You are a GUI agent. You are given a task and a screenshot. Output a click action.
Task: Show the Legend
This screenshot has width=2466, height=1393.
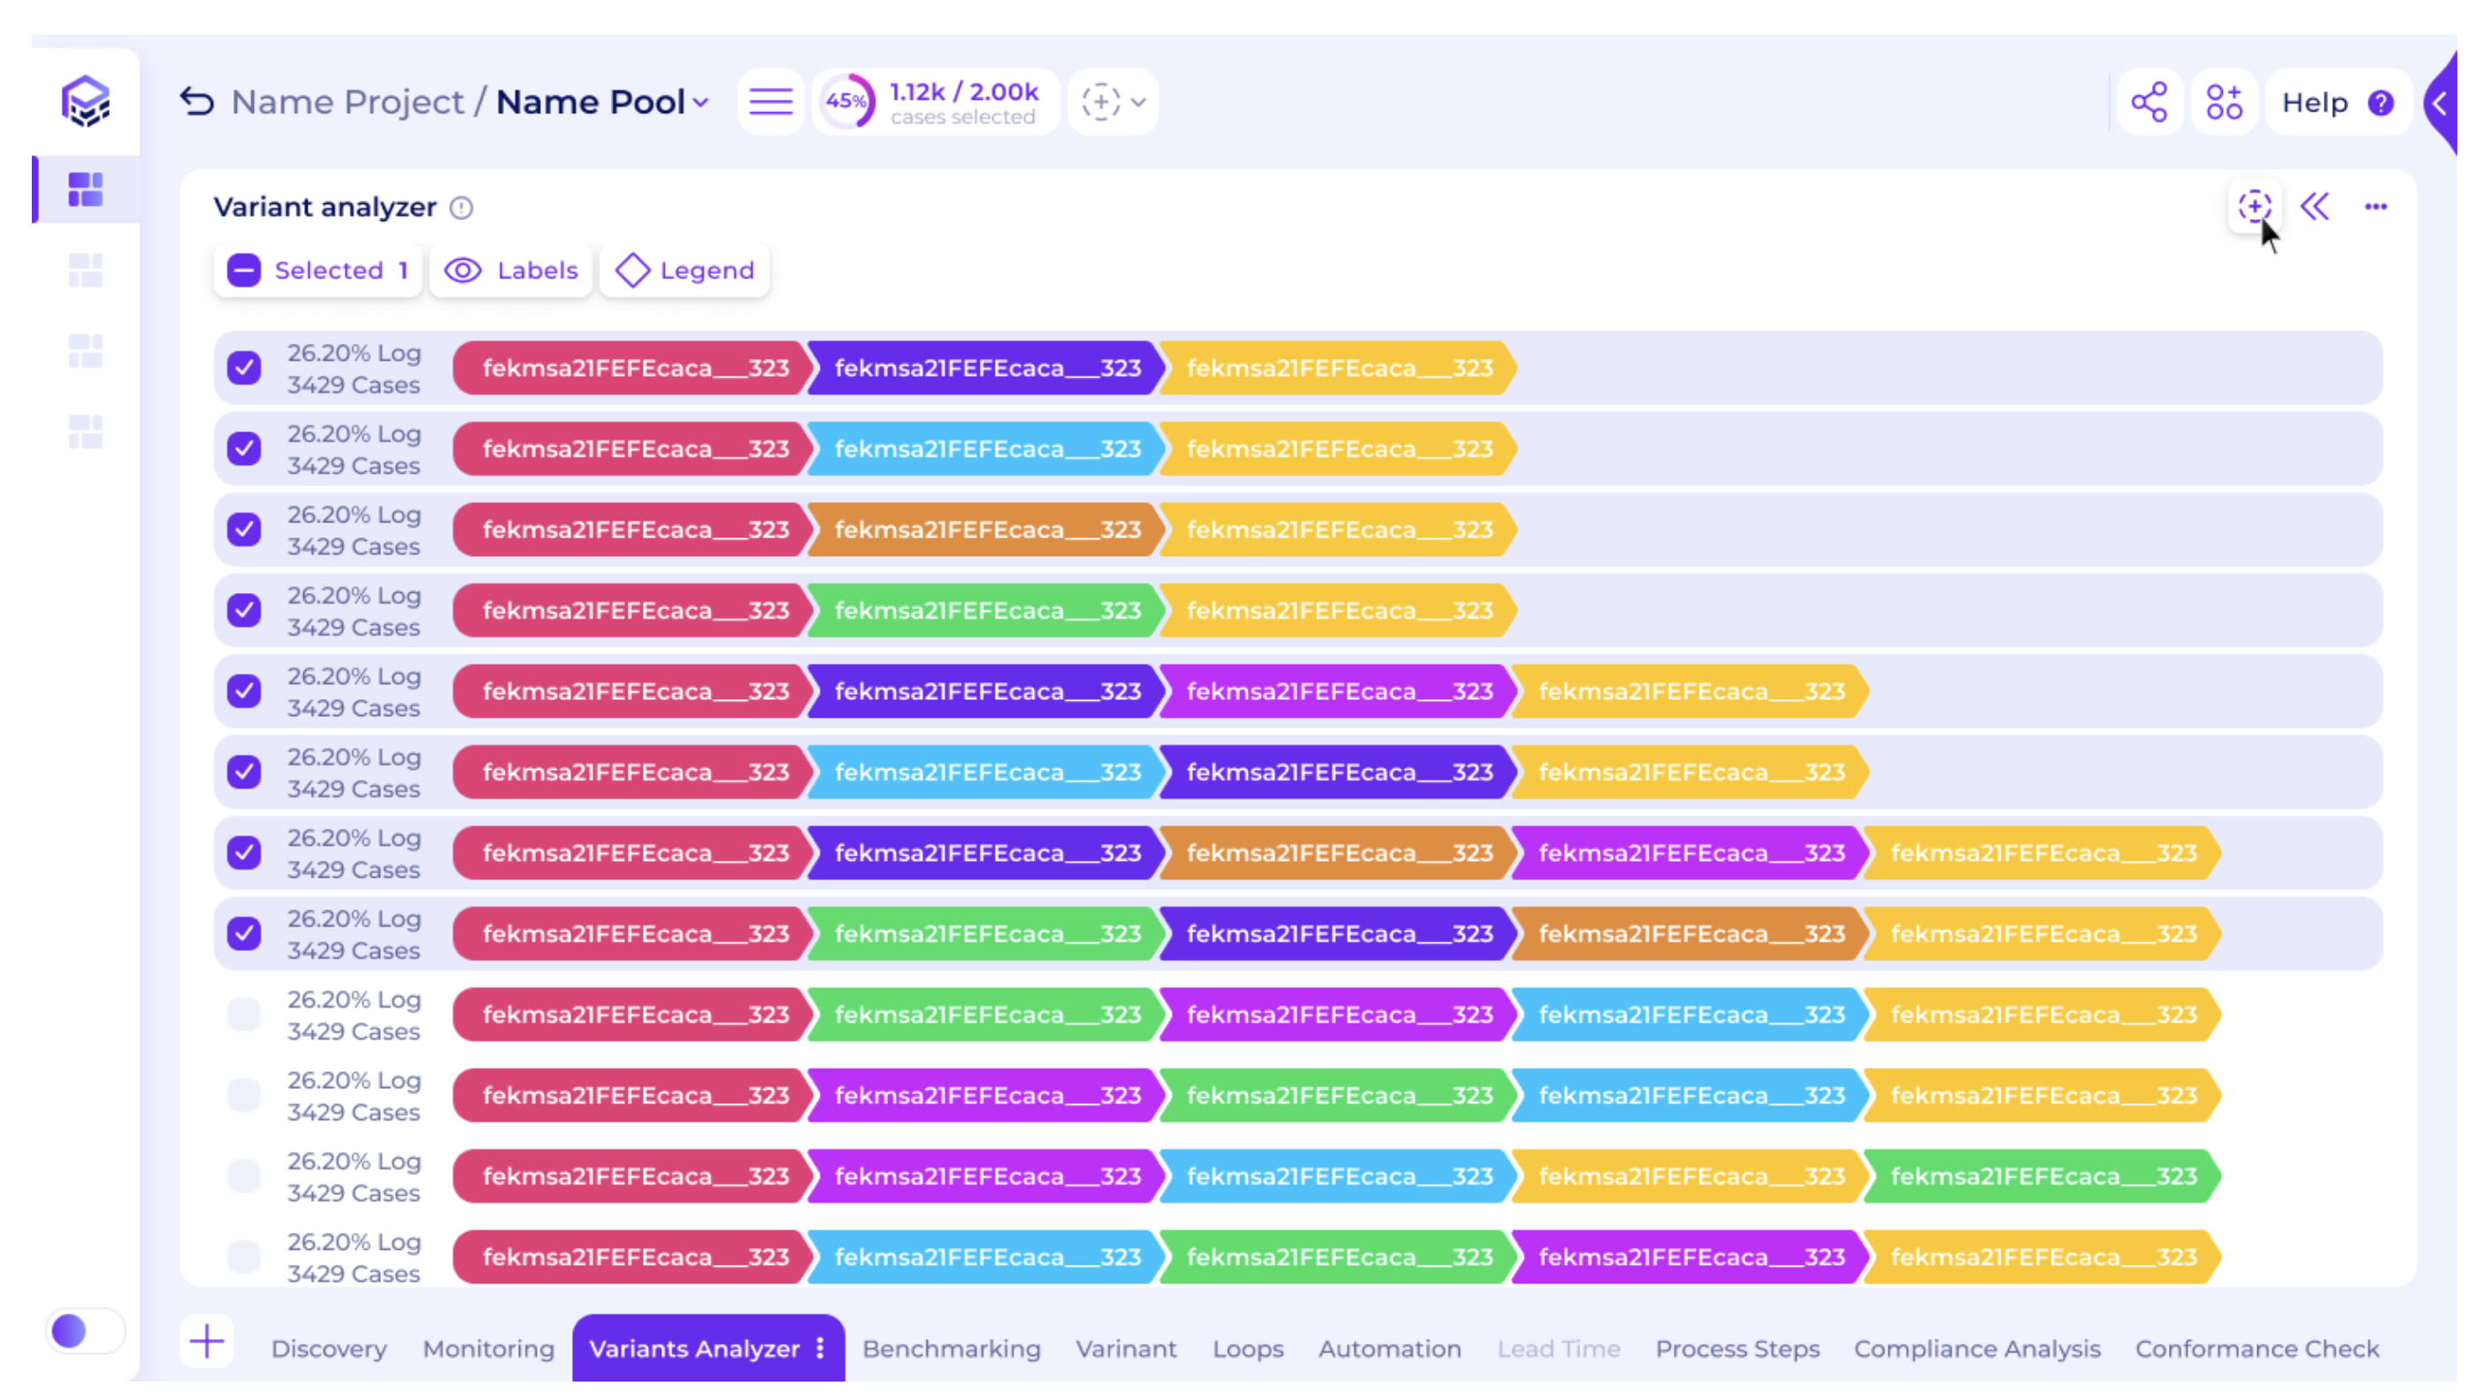coord(684,270)
